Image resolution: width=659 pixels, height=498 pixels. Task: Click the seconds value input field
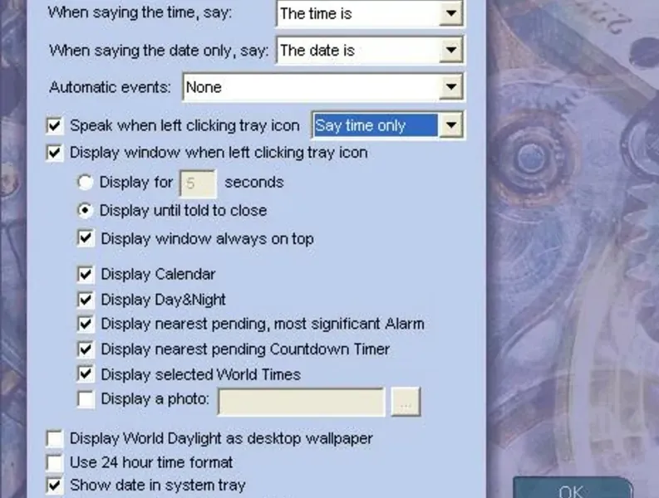(198, 183)
